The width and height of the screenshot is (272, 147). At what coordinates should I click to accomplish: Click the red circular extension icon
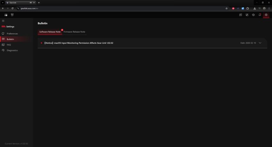[x=233, y=8]
